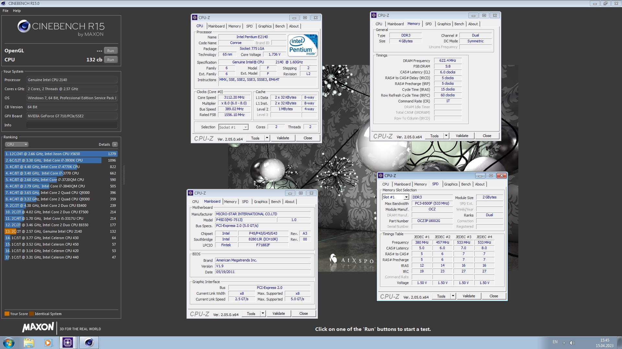Click the MAXON logo at bottom
Image resolution: width=622 pixels, height=349 pixels.
click(38, 327)
